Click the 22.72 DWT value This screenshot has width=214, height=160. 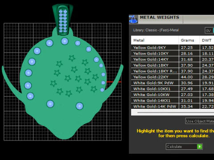[208, 106]
